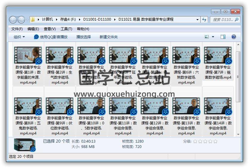The height and width of the screenshot is (168, 249).
Task: Click the folder icon in address bar
Action: pos(33,19)
